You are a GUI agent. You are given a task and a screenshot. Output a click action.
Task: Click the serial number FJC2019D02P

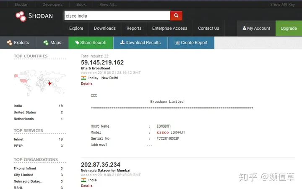click(x=168, y=138)
